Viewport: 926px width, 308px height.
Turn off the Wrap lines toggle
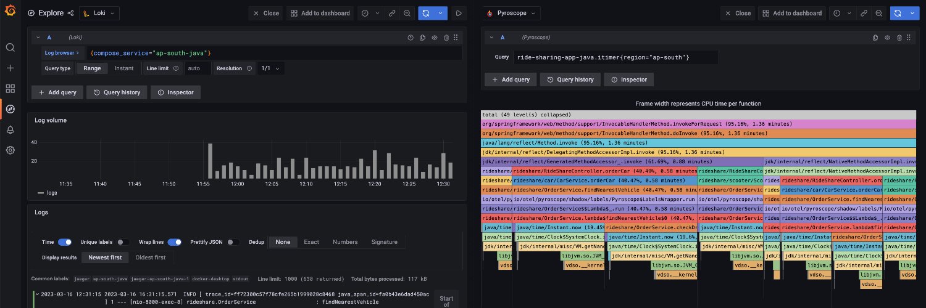tap(175, 242)
